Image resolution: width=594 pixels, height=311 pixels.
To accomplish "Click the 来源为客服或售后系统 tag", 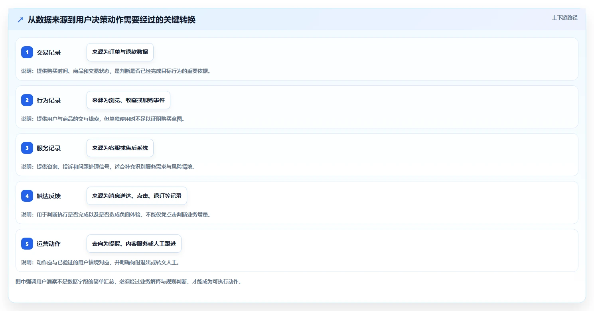I will pyautogui.click(x=120, y=148).
